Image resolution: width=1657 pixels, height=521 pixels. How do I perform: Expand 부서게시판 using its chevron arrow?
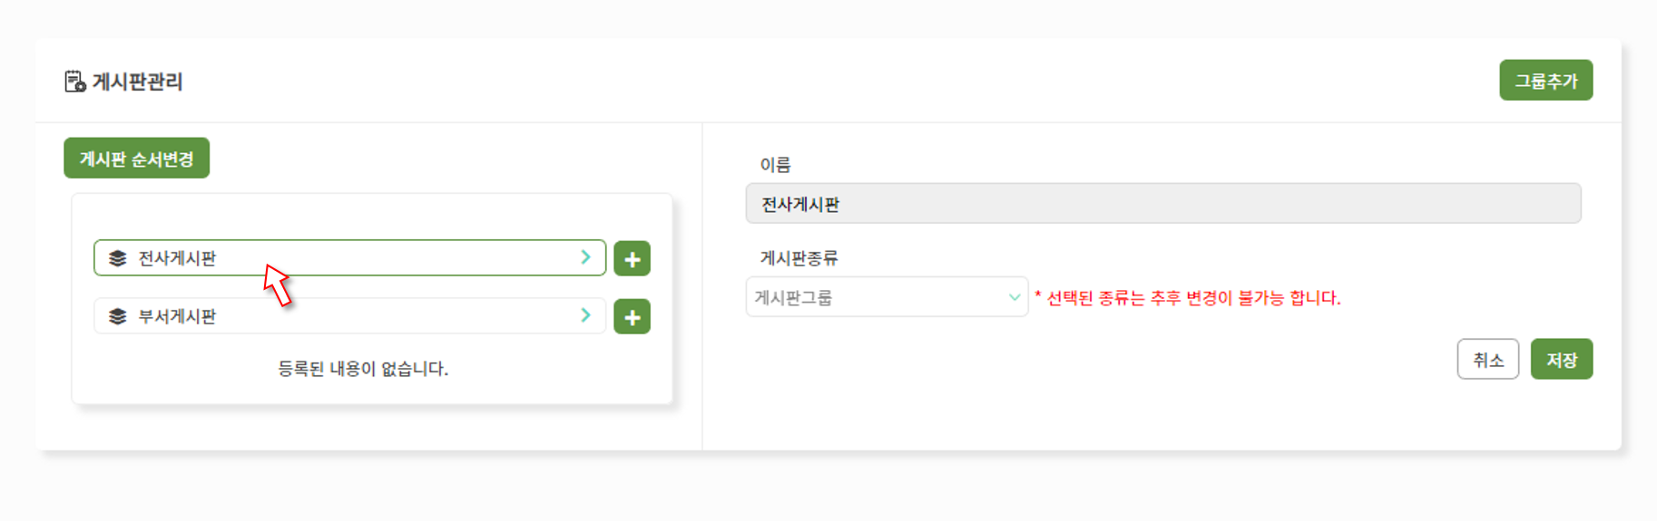click(585, 315)
